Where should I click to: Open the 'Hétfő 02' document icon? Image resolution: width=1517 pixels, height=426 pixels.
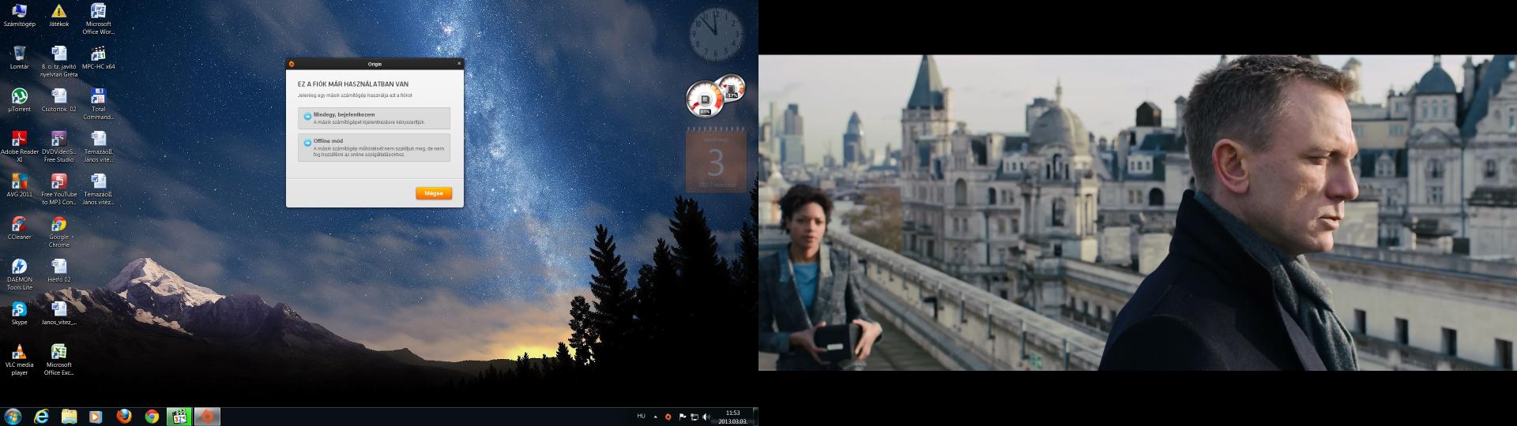(x=58, y=271)
